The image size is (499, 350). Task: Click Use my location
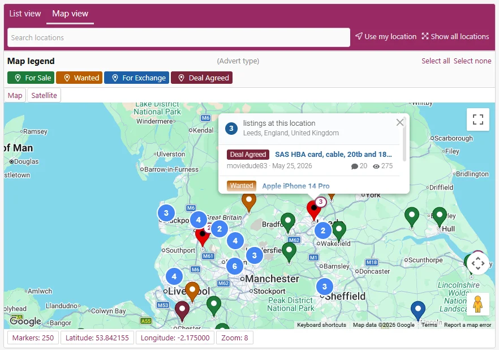(x=386, y=36)
